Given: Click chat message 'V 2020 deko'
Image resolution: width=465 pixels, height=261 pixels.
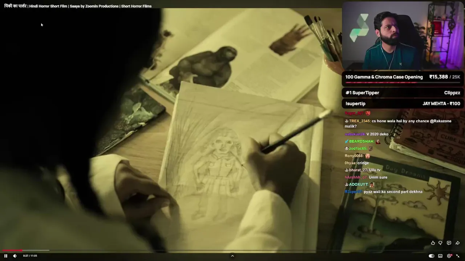Looking at the screenshot, I should pos(377,134).
